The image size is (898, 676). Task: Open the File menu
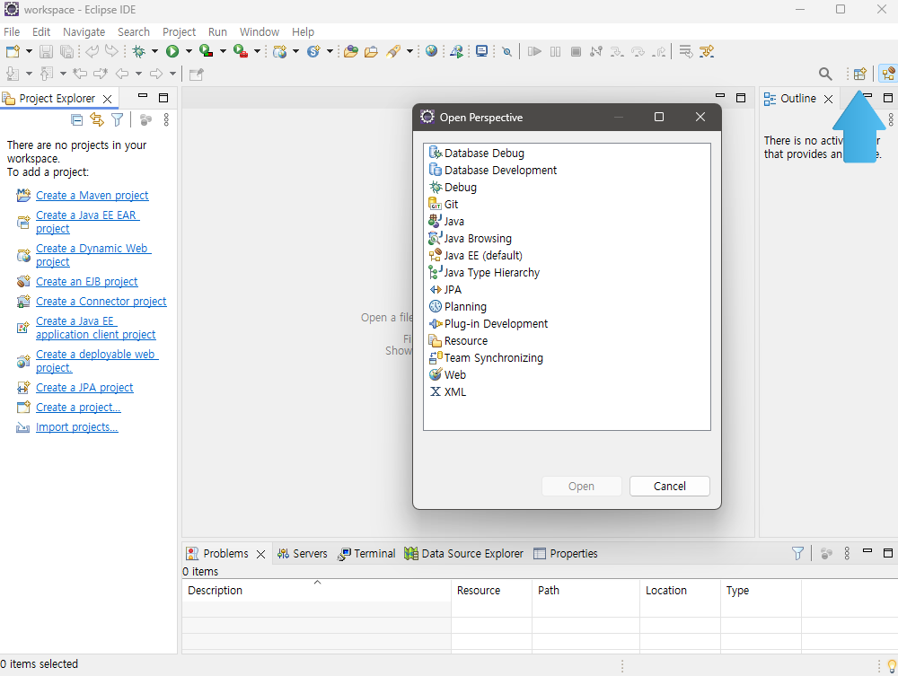[12, 32]
